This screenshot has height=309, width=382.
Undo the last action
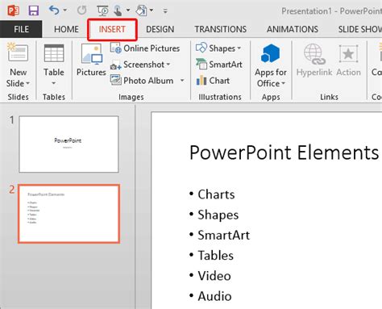[54, 10]
